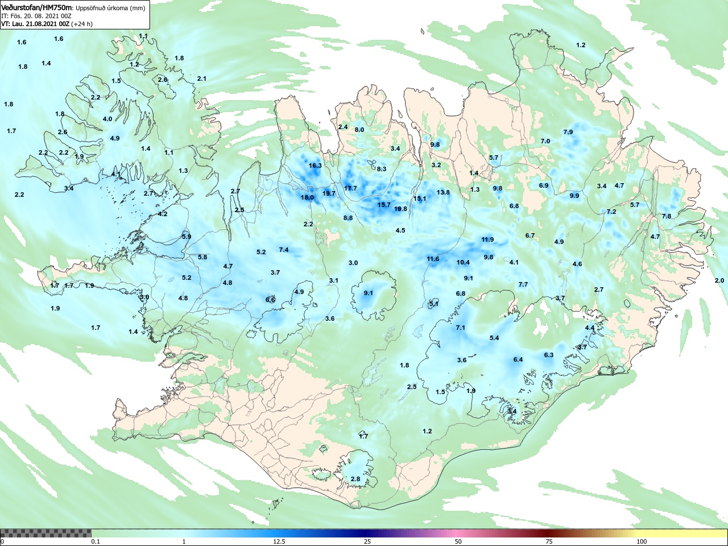Viewport: 728px width, 546px height.
Task: Click the Veðurstofan/HM750m title text
Action: 37,7
